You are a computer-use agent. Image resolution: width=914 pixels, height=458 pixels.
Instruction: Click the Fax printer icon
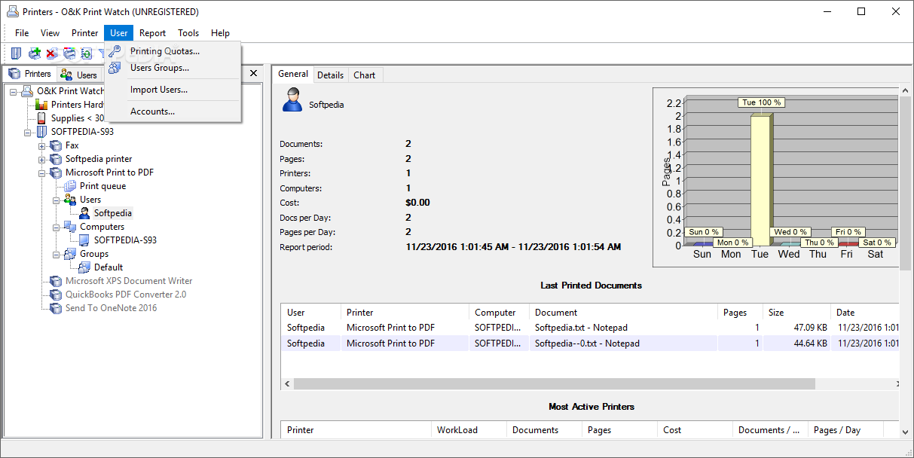(x=56, y=145)
